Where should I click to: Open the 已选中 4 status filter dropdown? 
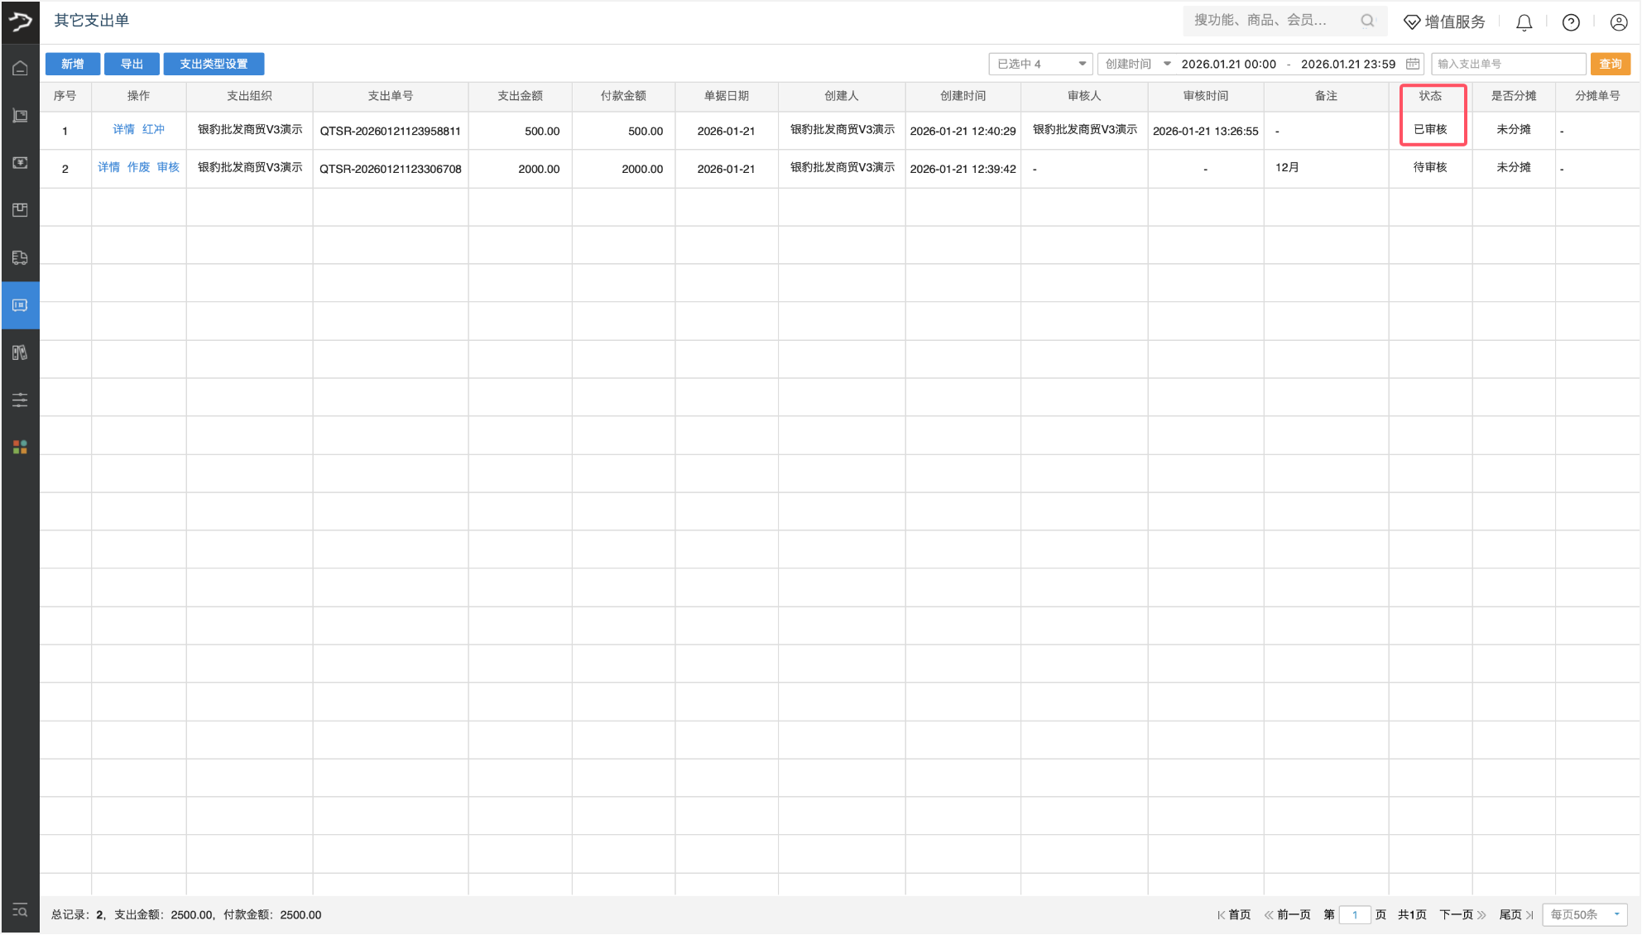pyautogui.click(x=1040, y=64)
